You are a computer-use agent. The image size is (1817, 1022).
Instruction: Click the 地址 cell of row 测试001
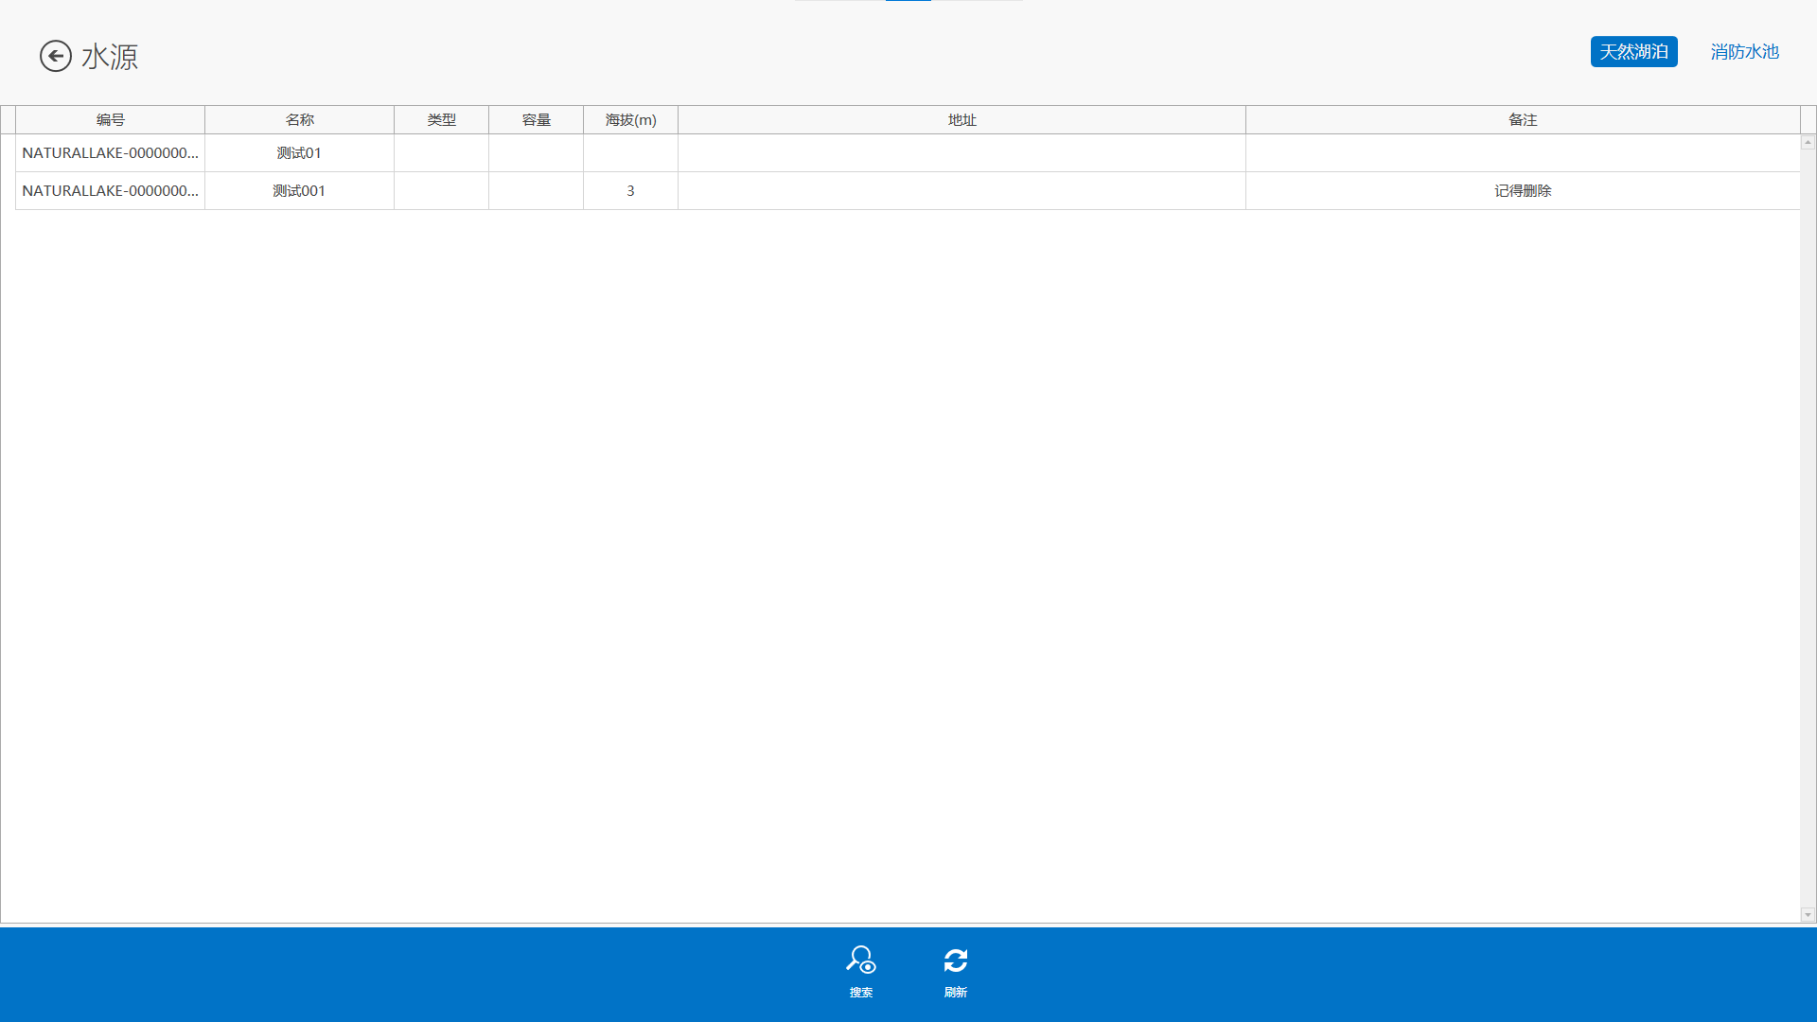click(x=961, y=191)
